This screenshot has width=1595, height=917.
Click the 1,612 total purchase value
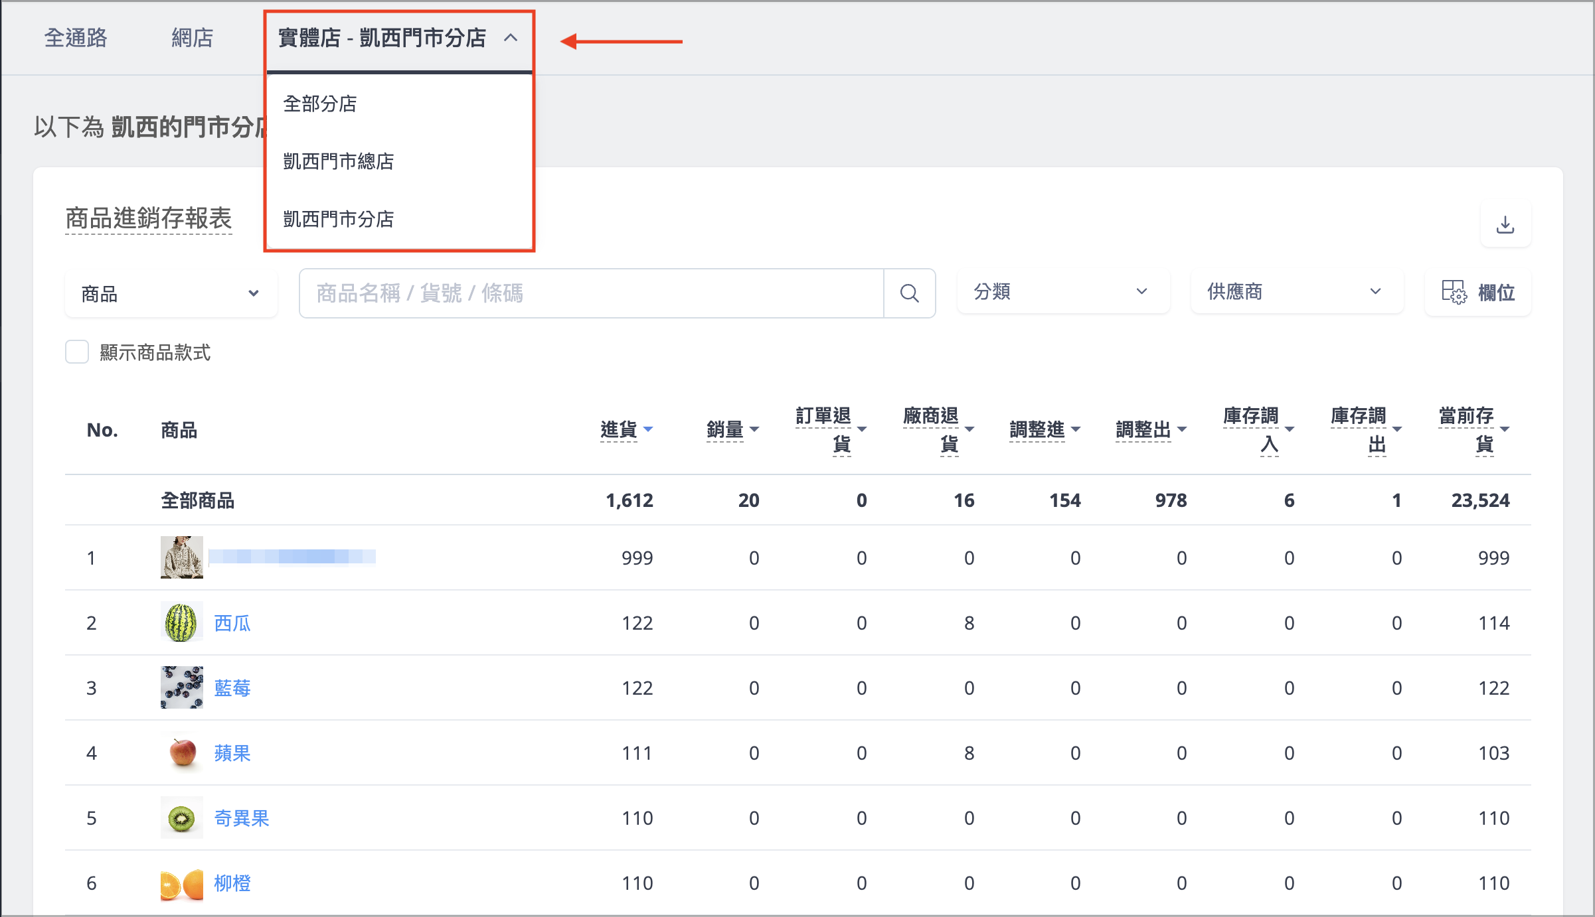click(630, 500)
